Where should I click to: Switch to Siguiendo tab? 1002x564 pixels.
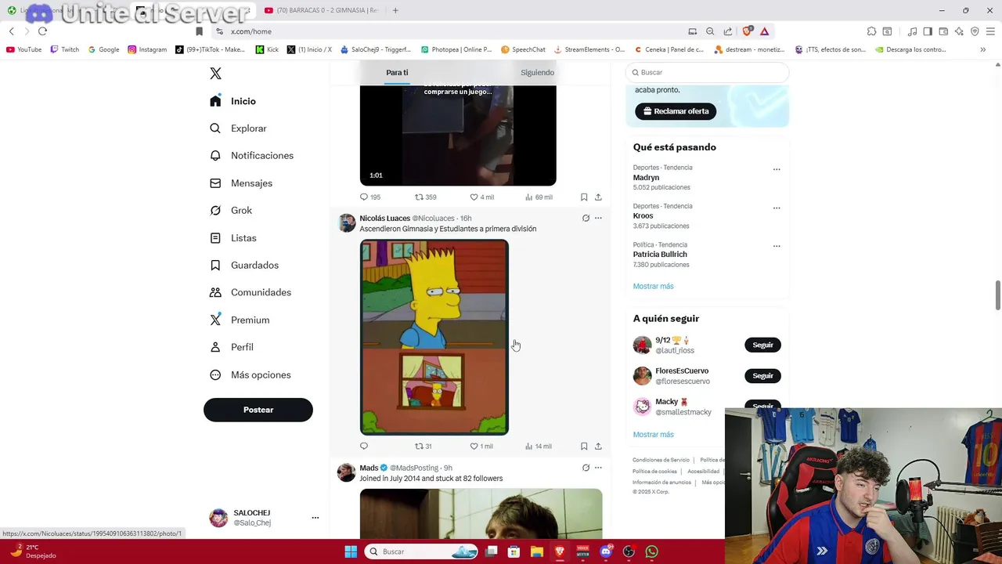point(537,72)
